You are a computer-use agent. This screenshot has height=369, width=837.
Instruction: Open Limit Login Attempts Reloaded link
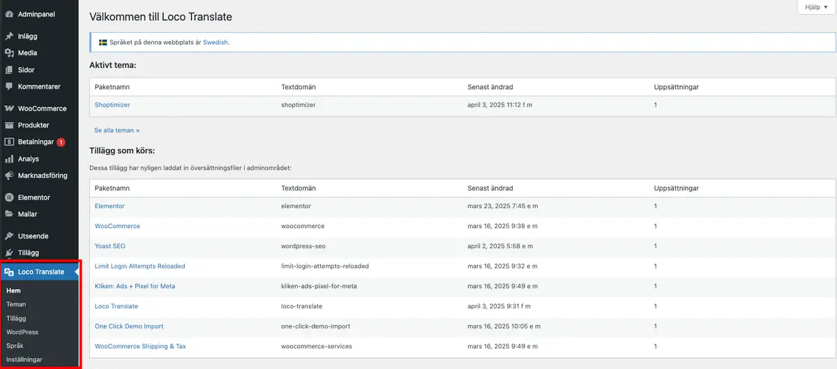pyautogui.click(x=140, y=266)
